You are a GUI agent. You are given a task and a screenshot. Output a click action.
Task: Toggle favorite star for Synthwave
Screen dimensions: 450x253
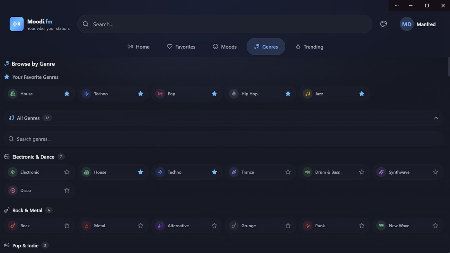coord(435,172)
